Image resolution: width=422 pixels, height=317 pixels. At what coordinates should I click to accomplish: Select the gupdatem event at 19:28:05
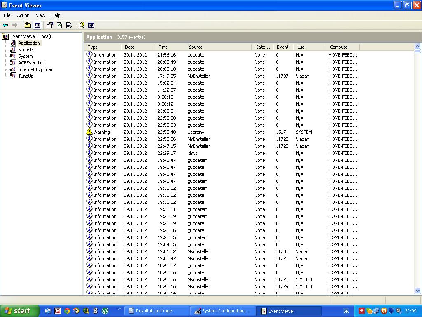[222, 237]
